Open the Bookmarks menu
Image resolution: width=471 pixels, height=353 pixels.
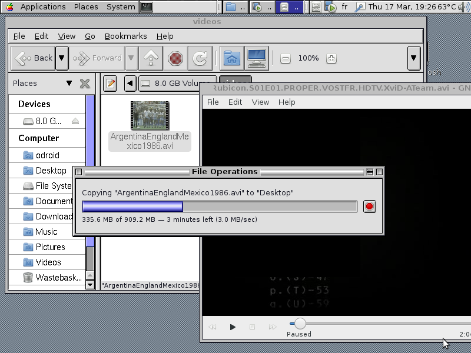coord(126,36)
